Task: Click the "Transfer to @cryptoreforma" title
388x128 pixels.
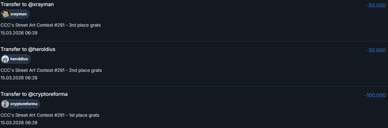Action: pyautogui.click(x=34, y=94)
